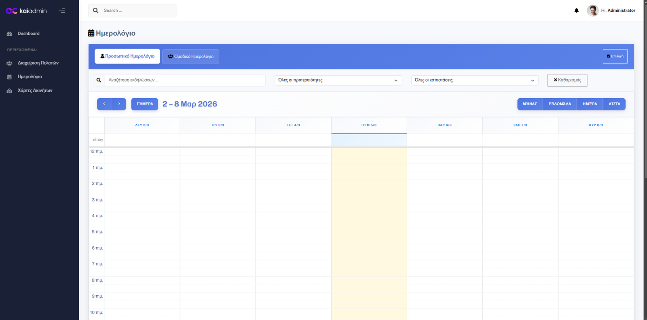Image resolution: width=647 pixels, height=320 pixels.
Task: Go to previous week using left arrow
Action: (104, 104)
